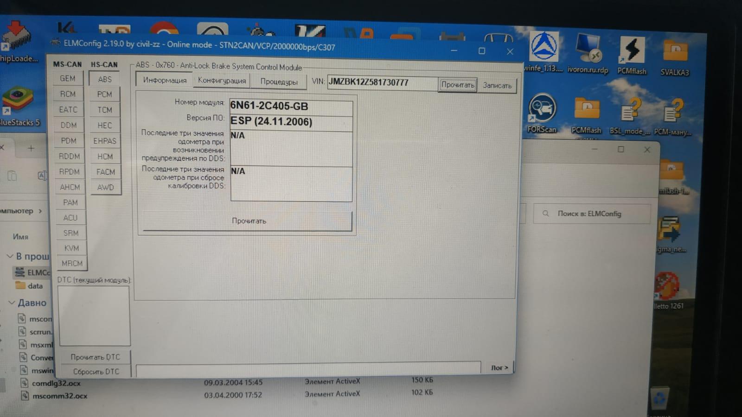
Task: Expand the log panel with 'Лог >'
Action: (499, 367)
